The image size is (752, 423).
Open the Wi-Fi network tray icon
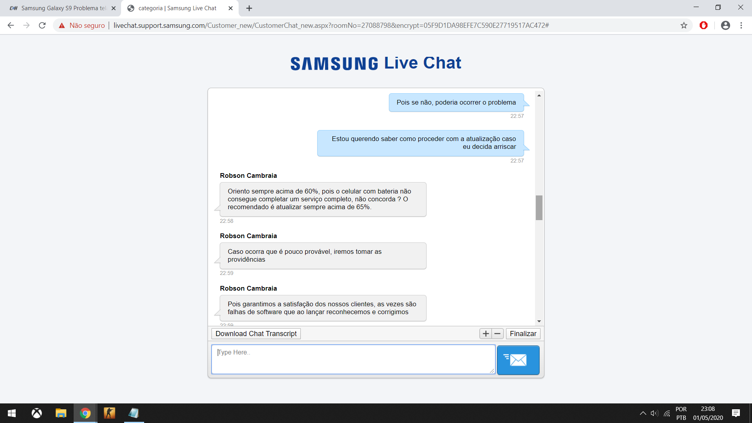[667, 413]
